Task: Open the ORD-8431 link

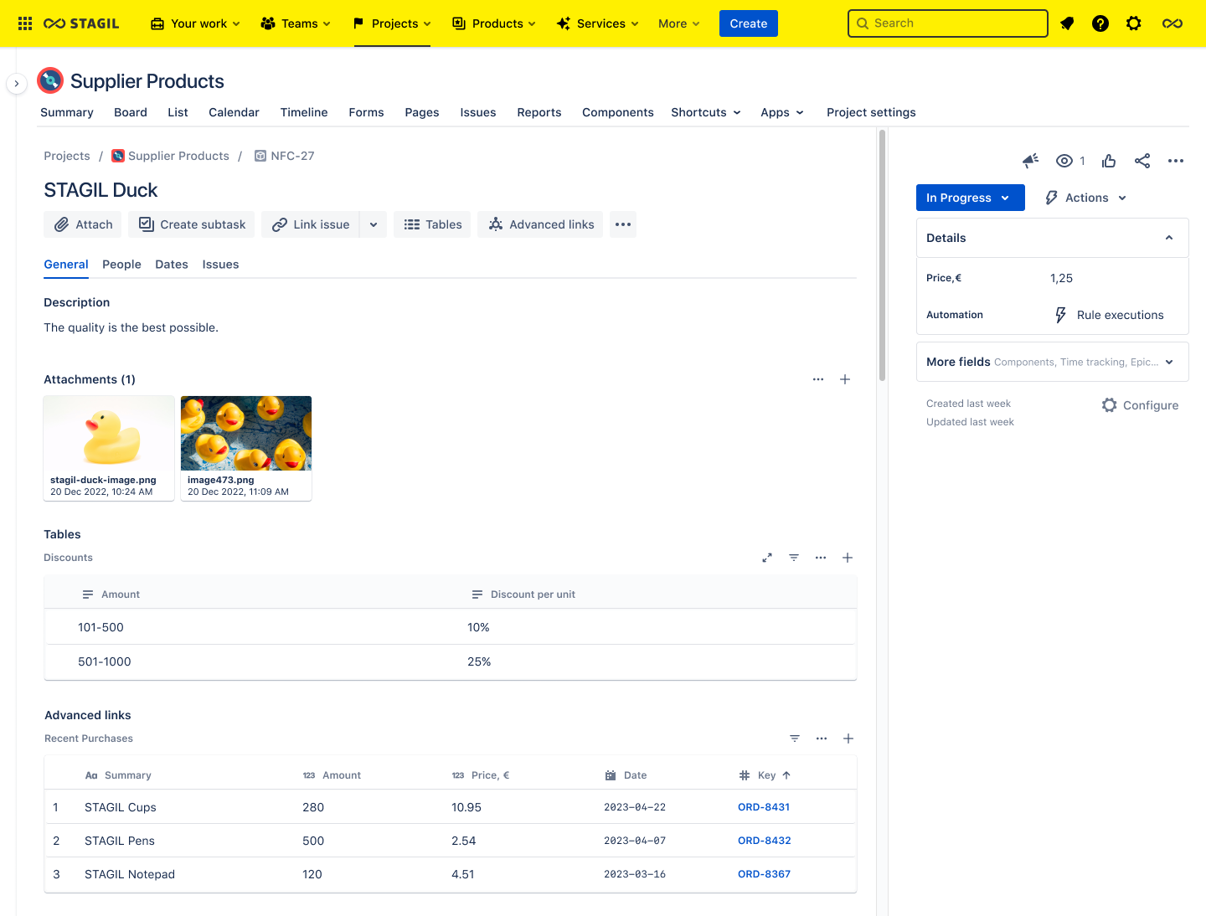Action: point(764,807)
